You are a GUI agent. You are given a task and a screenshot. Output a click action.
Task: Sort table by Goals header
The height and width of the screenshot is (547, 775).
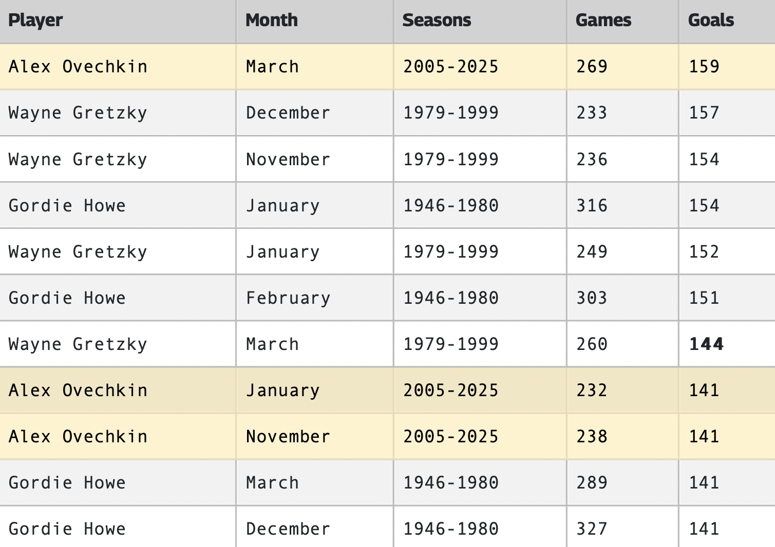711,21
